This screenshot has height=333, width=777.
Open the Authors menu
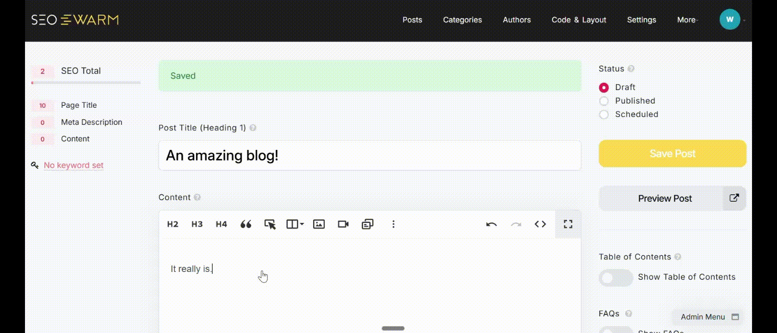coord(517,20)
